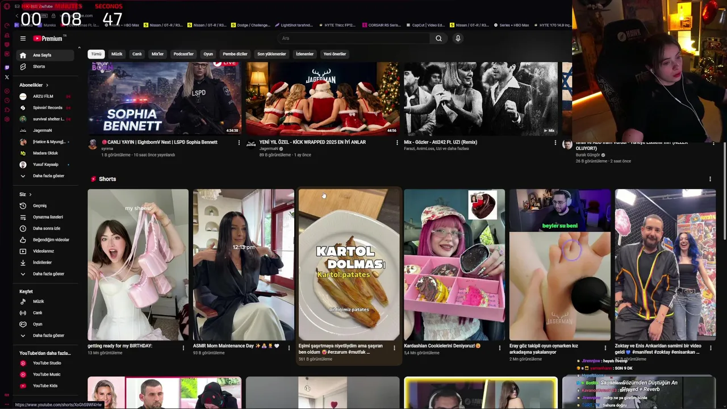Viewport: 727px width, 409px height.
Task: Expand Siz section Daha fazla göster
Action: coord(45,274)
